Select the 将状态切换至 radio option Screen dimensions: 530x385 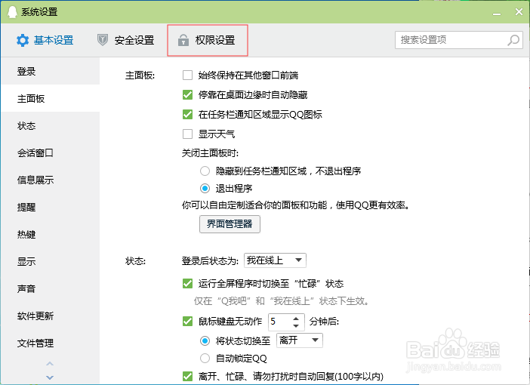click(x=205, y=340)
